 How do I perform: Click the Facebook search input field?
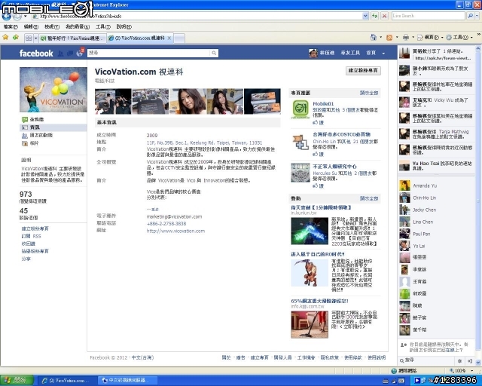coord(149,53)
